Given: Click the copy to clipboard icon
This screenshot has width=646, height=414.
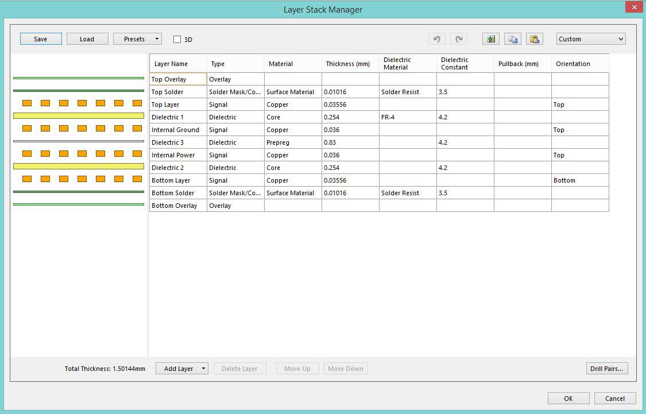Looking at the screenshot, I should (x=513, y=39).
